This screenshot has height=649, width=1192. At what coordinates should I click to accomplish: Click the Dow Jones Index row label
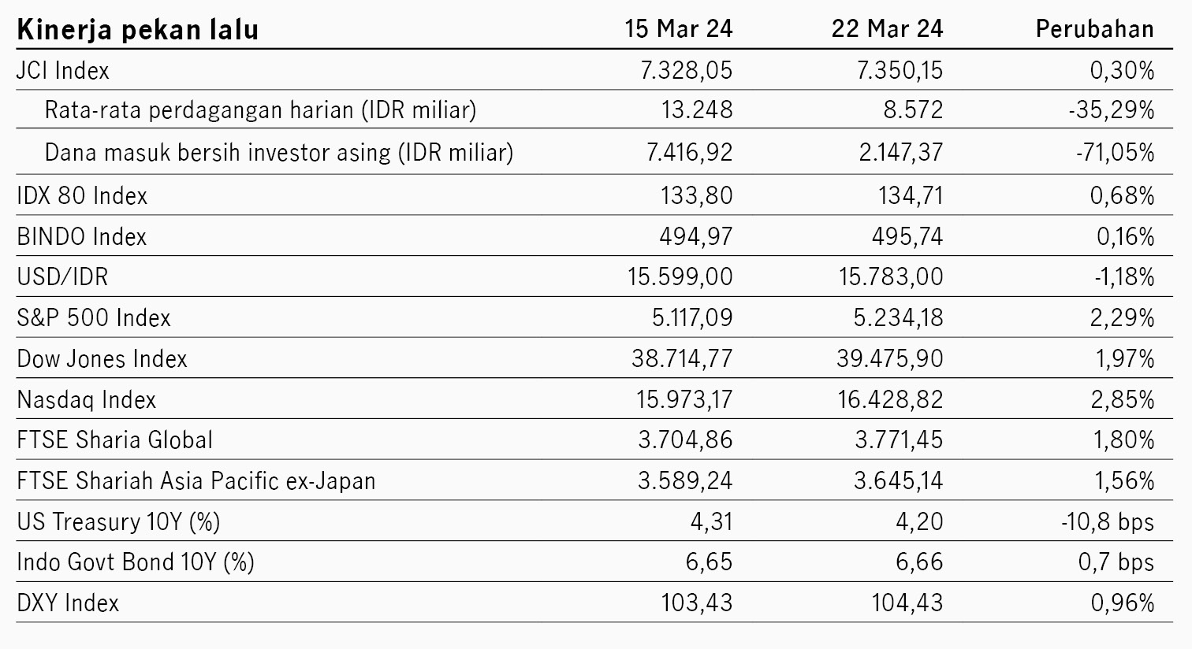102,359
